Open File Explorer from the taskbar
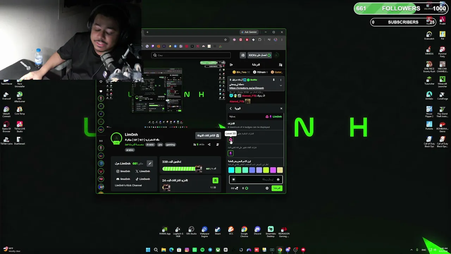451x254 pixels. 163,250
